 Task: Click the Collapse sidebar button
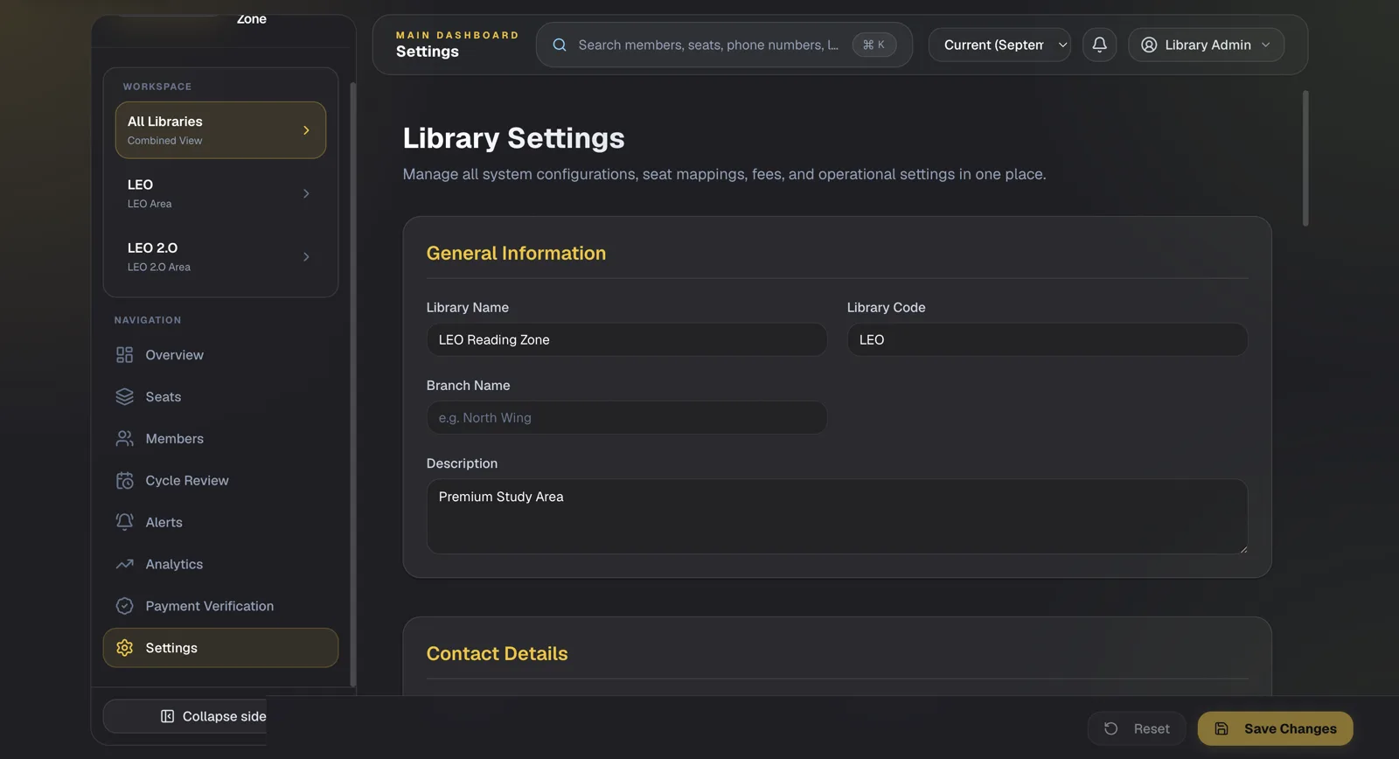click(x=185, y=716)
